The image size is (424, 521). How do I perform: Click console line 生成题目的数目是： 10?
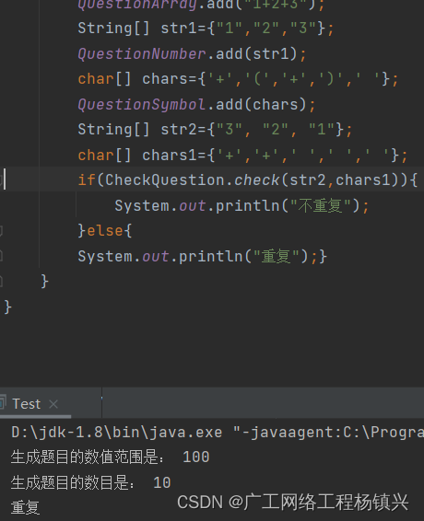point(91,482)
